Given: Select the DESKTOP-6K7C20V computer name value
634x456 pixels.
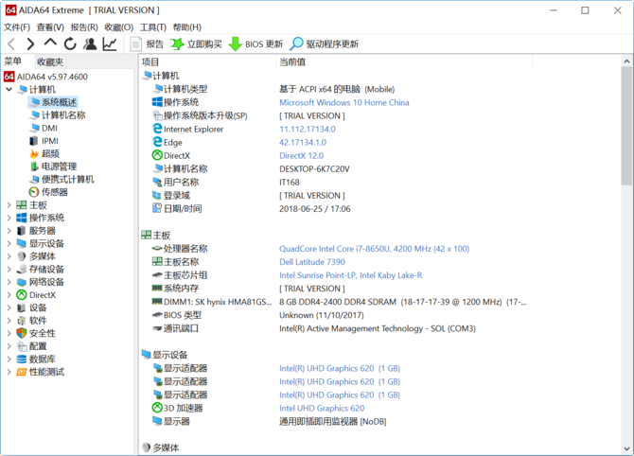Looking at the screenshot, I should [x=314, y=169].
